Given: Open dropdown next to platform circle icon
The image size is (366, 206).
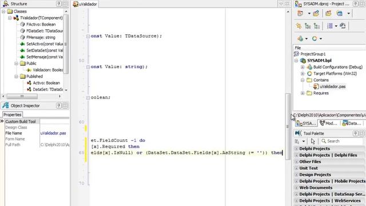Looking at the screenshot, I should 321,38.
